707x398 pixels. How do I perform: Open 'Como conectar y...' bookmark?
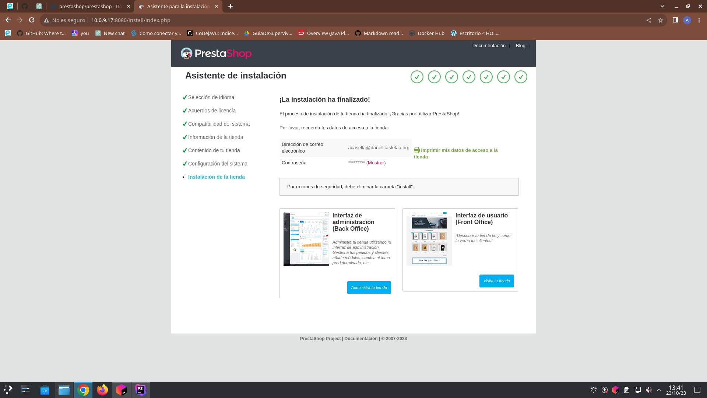pos(156,33)
